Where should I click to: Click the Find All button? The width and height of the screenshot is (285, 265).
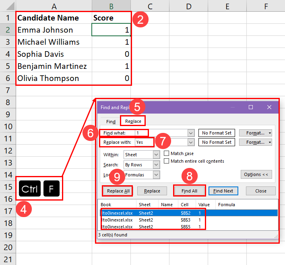click(x=189, y=191)
